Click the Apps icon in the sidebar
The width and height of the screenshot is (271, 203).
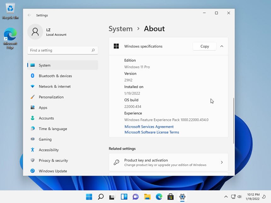(32, 107)
